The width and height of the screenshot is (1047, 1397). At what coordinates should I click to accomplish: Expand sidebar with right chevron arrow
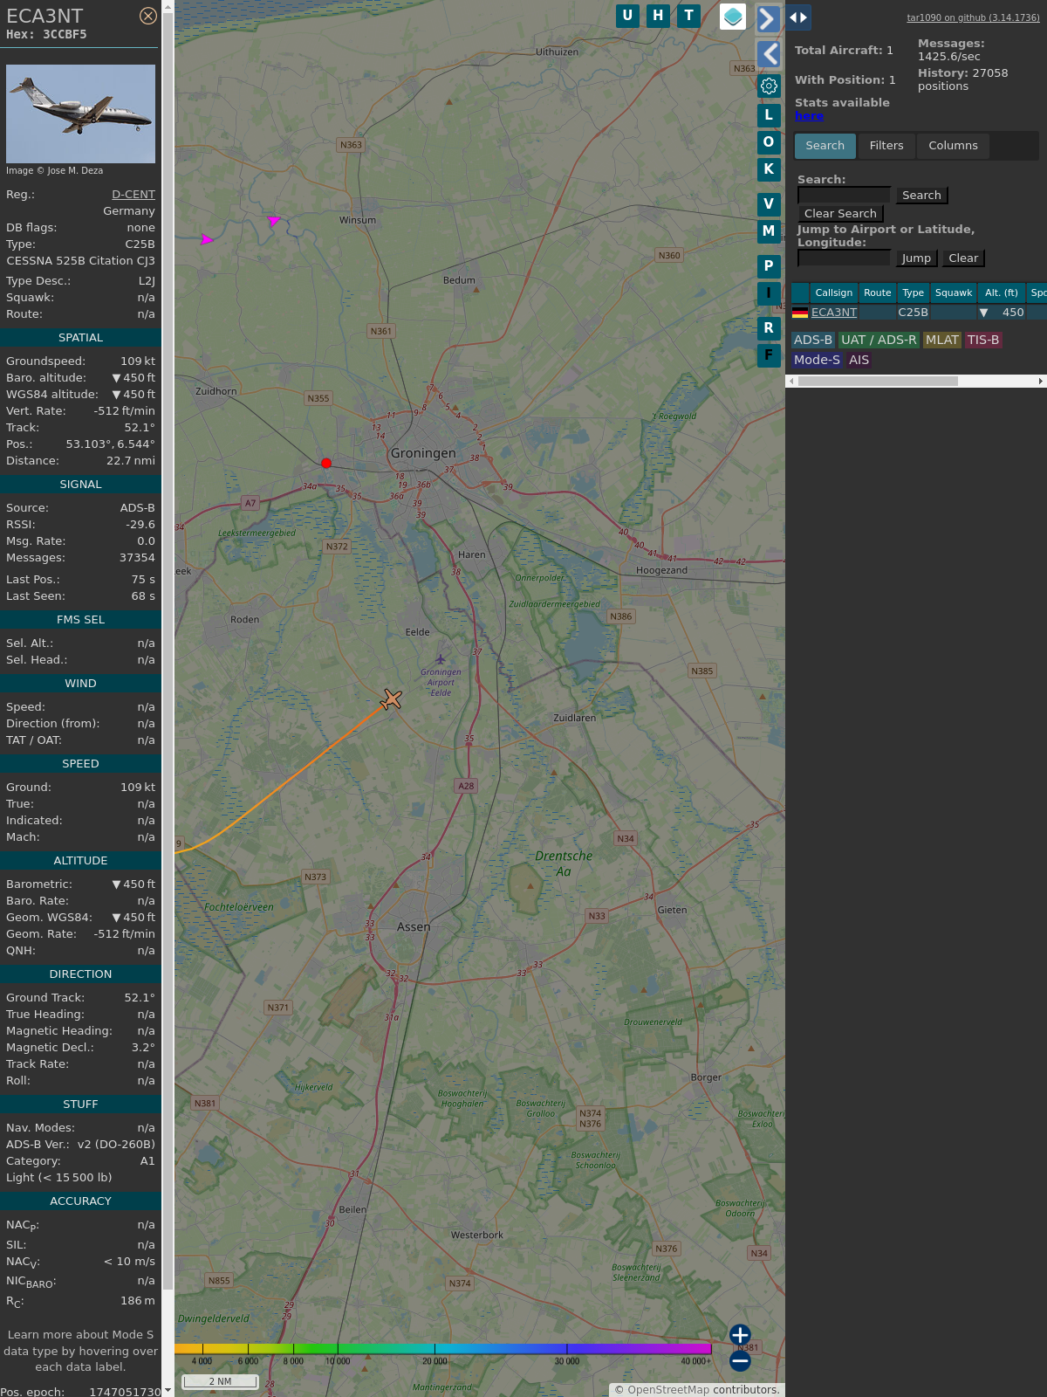tap(768, 19)
